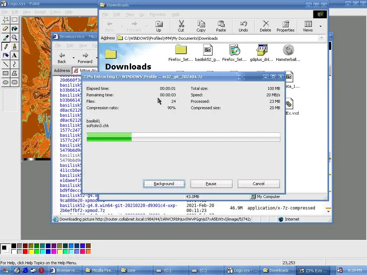Pick the Curve tool in Paint
Image resolution: width=367 pixels, height=275 pixels.
(14, 64)
